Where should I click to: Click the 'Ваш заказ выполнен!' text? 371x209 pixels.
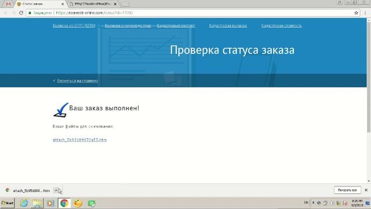coord(104,109)
